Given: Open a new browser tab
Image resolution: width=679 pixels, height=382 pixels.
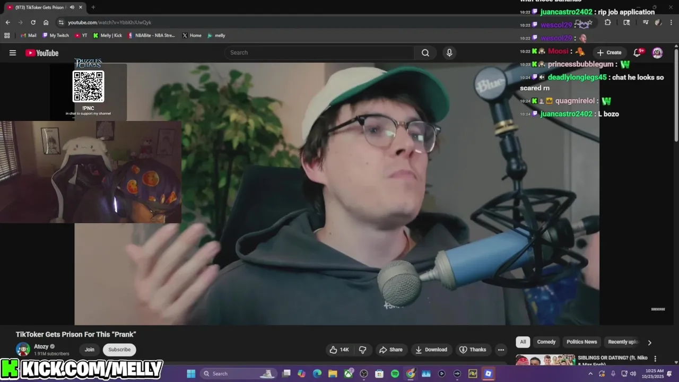Looking at the screenshot, I should click(93, 7).
